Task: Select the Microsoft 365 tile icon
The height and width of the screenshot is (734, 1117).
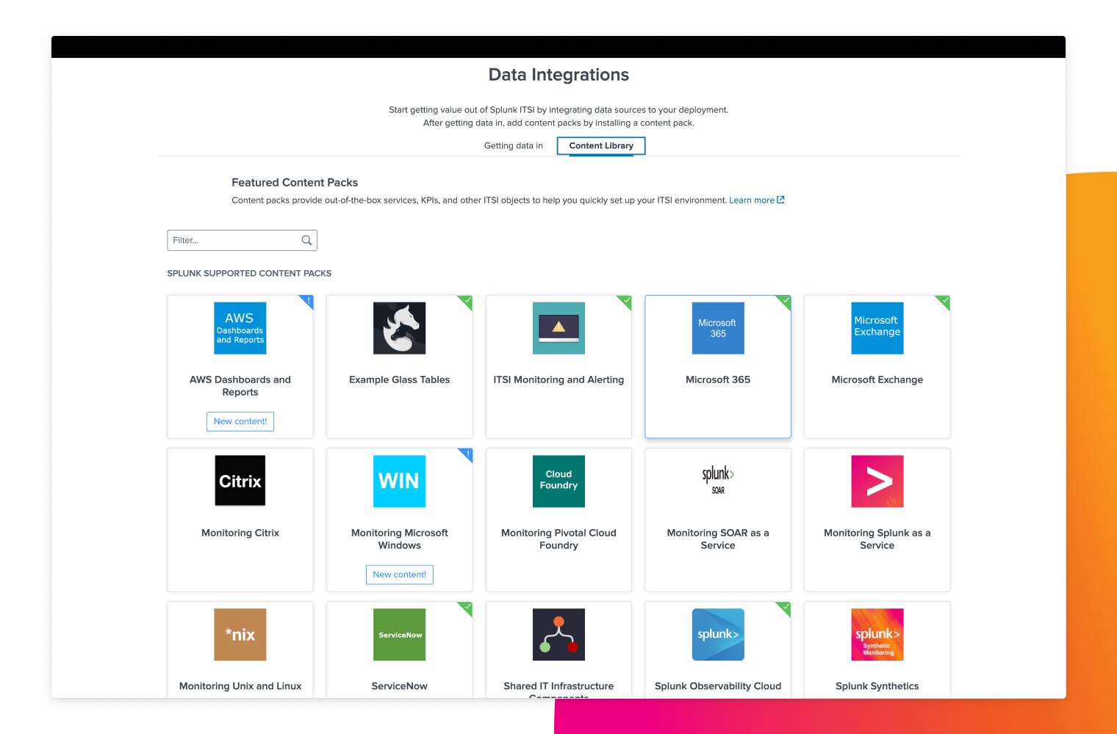Action: [x=718, y=328]
